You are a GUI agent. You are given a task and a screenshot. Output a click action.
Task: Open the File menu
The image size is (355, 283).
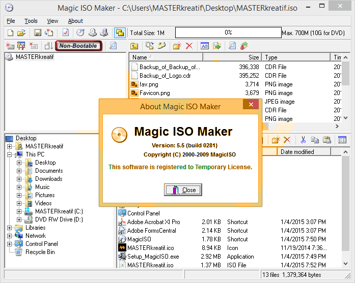(x=11, y=21)
